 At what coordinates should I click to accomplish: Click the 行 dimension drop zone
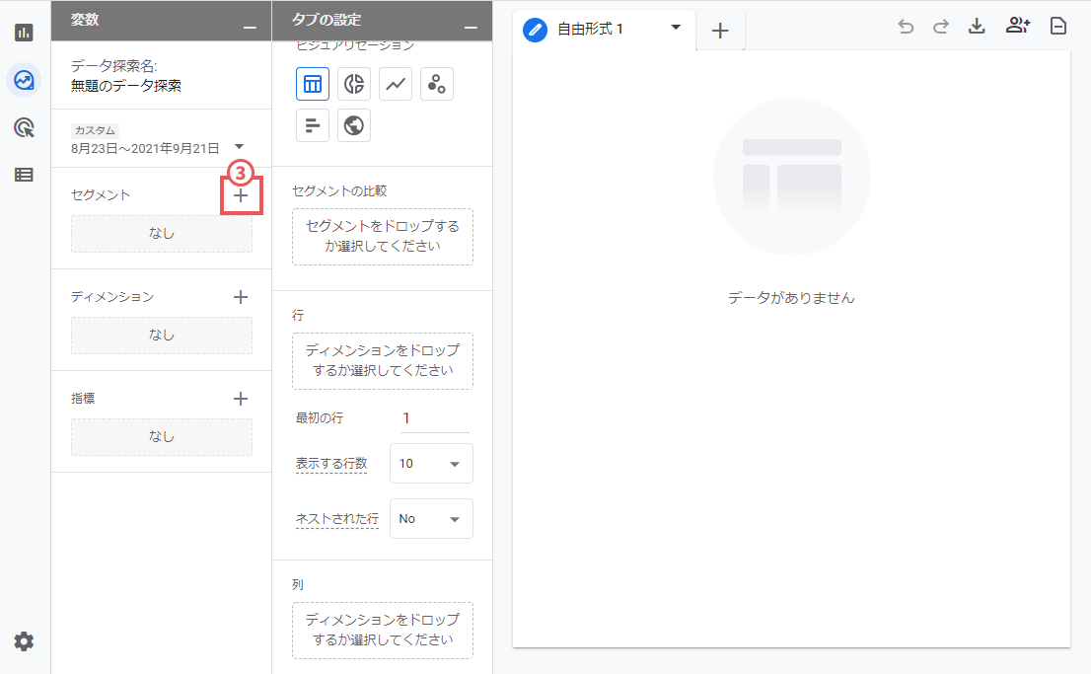(x=383, y=360)
